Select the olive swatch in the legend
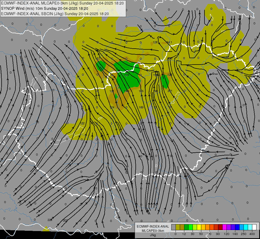 (x=178, y=227)
